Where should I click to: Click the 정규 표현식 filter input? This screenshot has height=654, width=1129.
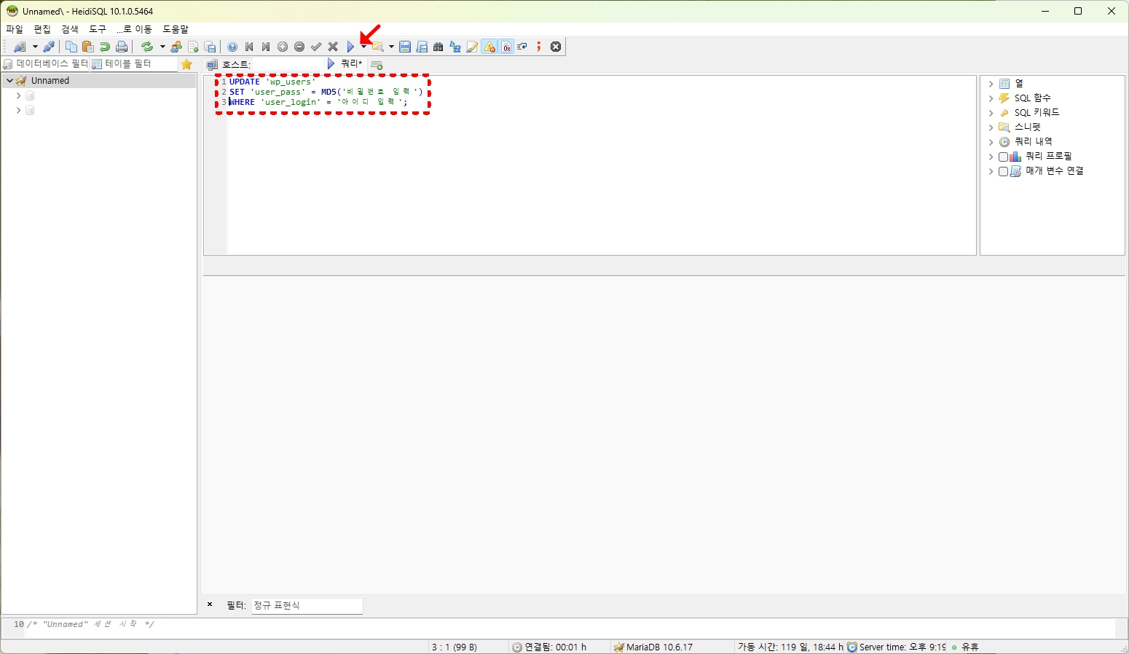307,605
